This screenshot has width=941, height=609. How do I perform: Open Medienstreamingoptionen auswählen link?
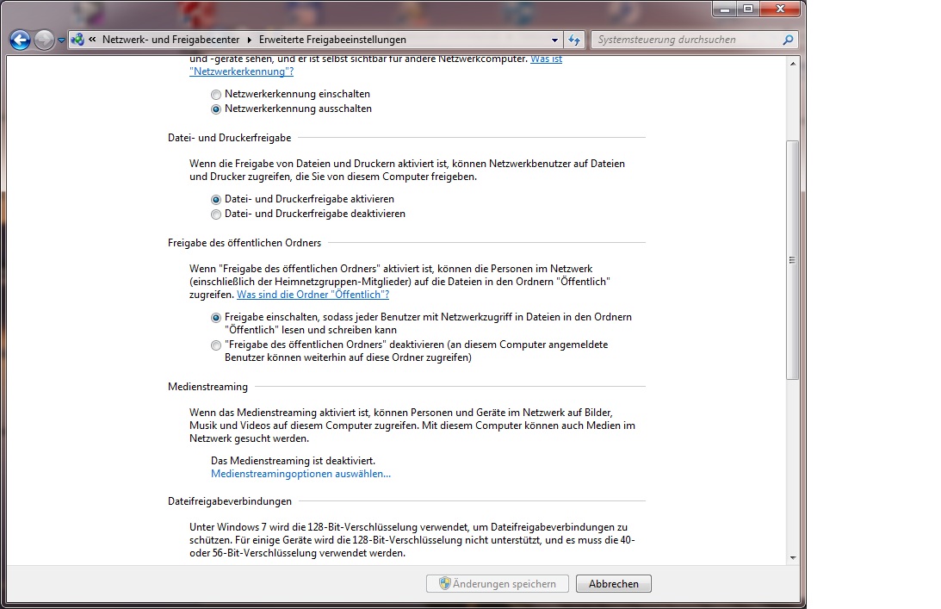tap(300, 474)
